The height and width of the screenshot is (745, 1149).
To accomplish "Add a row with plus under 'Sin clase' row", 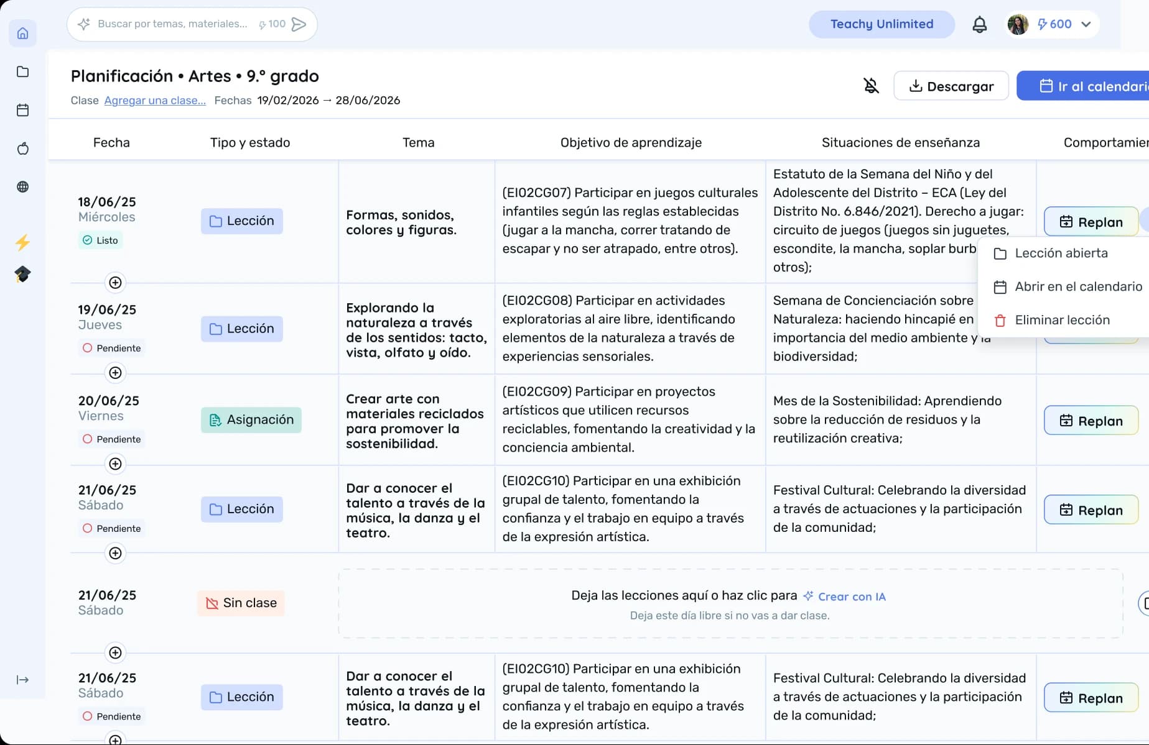I will pyautogui.click(x=115, y=652).
